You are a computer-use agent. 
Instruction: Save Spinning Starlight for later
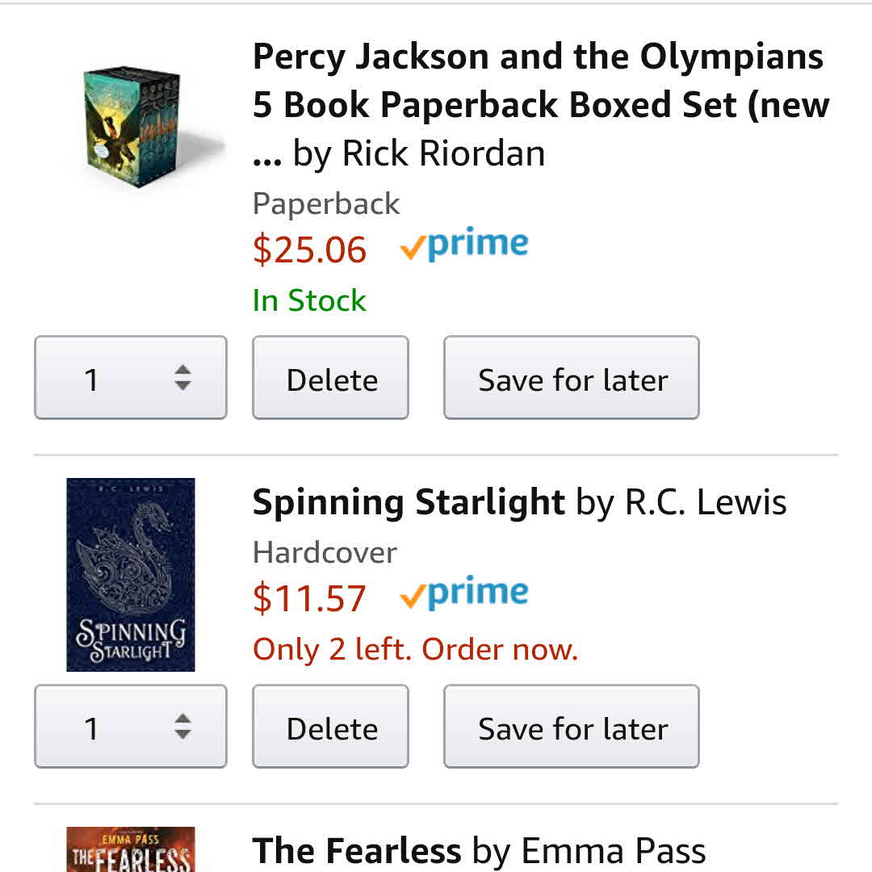[572, 727]
